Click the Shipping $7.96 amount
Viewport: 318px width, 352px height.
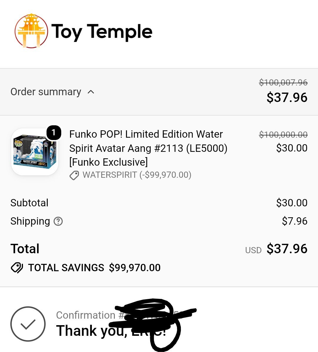click(295, 221)
